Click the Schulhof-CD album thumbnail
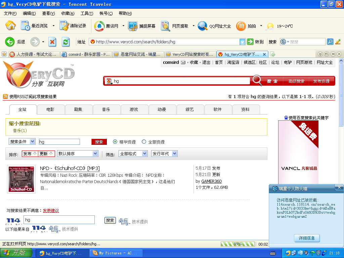This screenshot has height=258, width=344. click(21, 179)
